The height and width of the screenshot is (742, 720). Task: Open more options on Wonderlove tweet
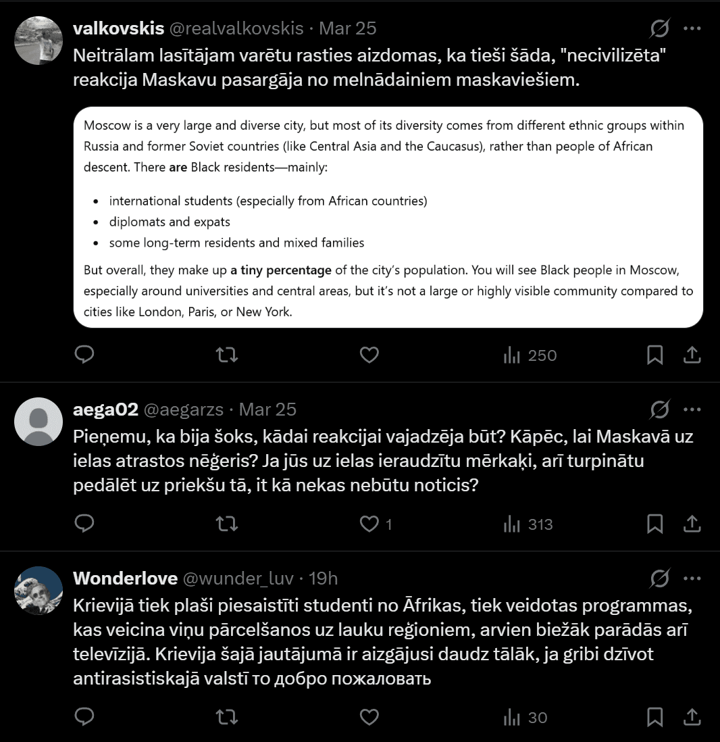(692, 578)
